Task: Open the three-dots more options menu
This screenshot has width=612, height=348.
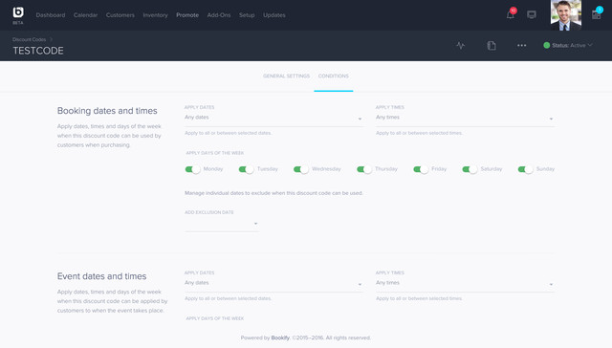Action: pos(521,45)
